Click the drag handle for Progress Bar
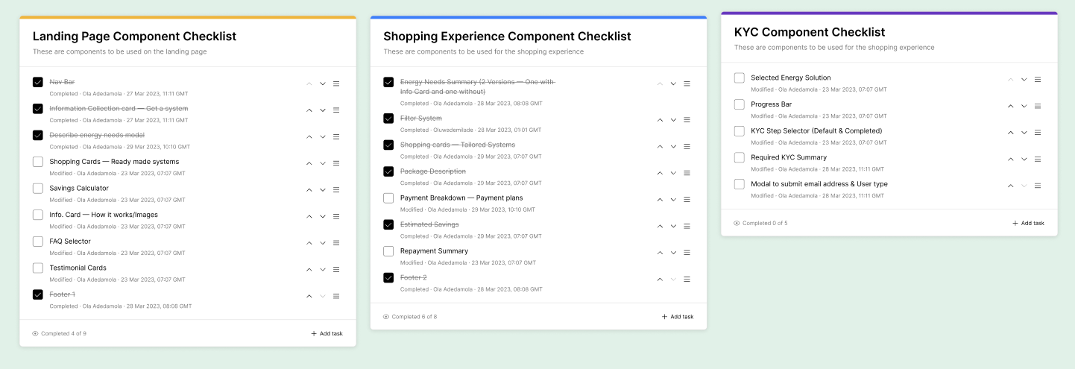 (x=1038, y=106)
